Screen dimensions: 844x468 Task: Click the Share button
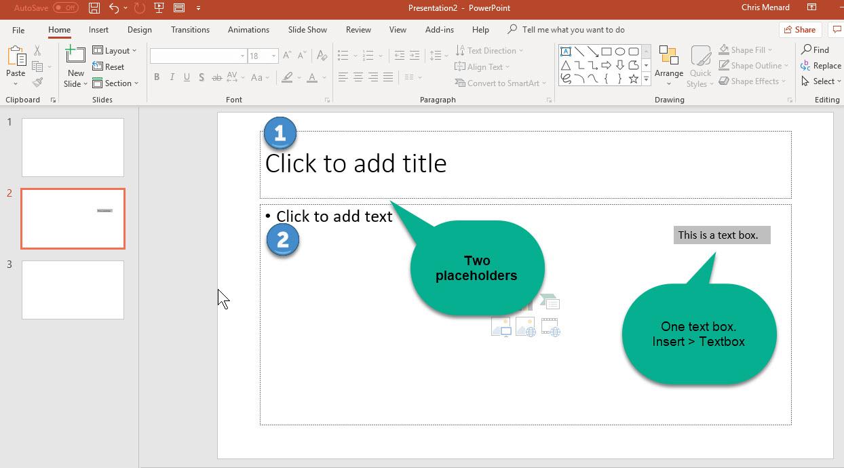pos(800,29)
